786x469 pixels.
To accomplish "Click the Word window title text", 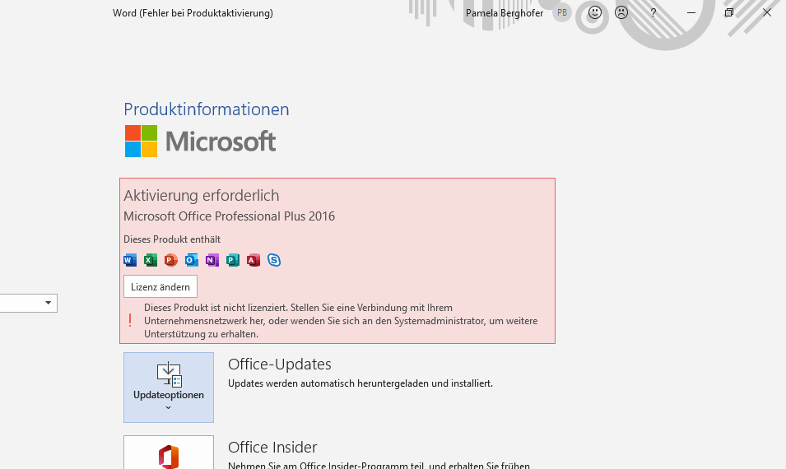I will coord(193,13).
